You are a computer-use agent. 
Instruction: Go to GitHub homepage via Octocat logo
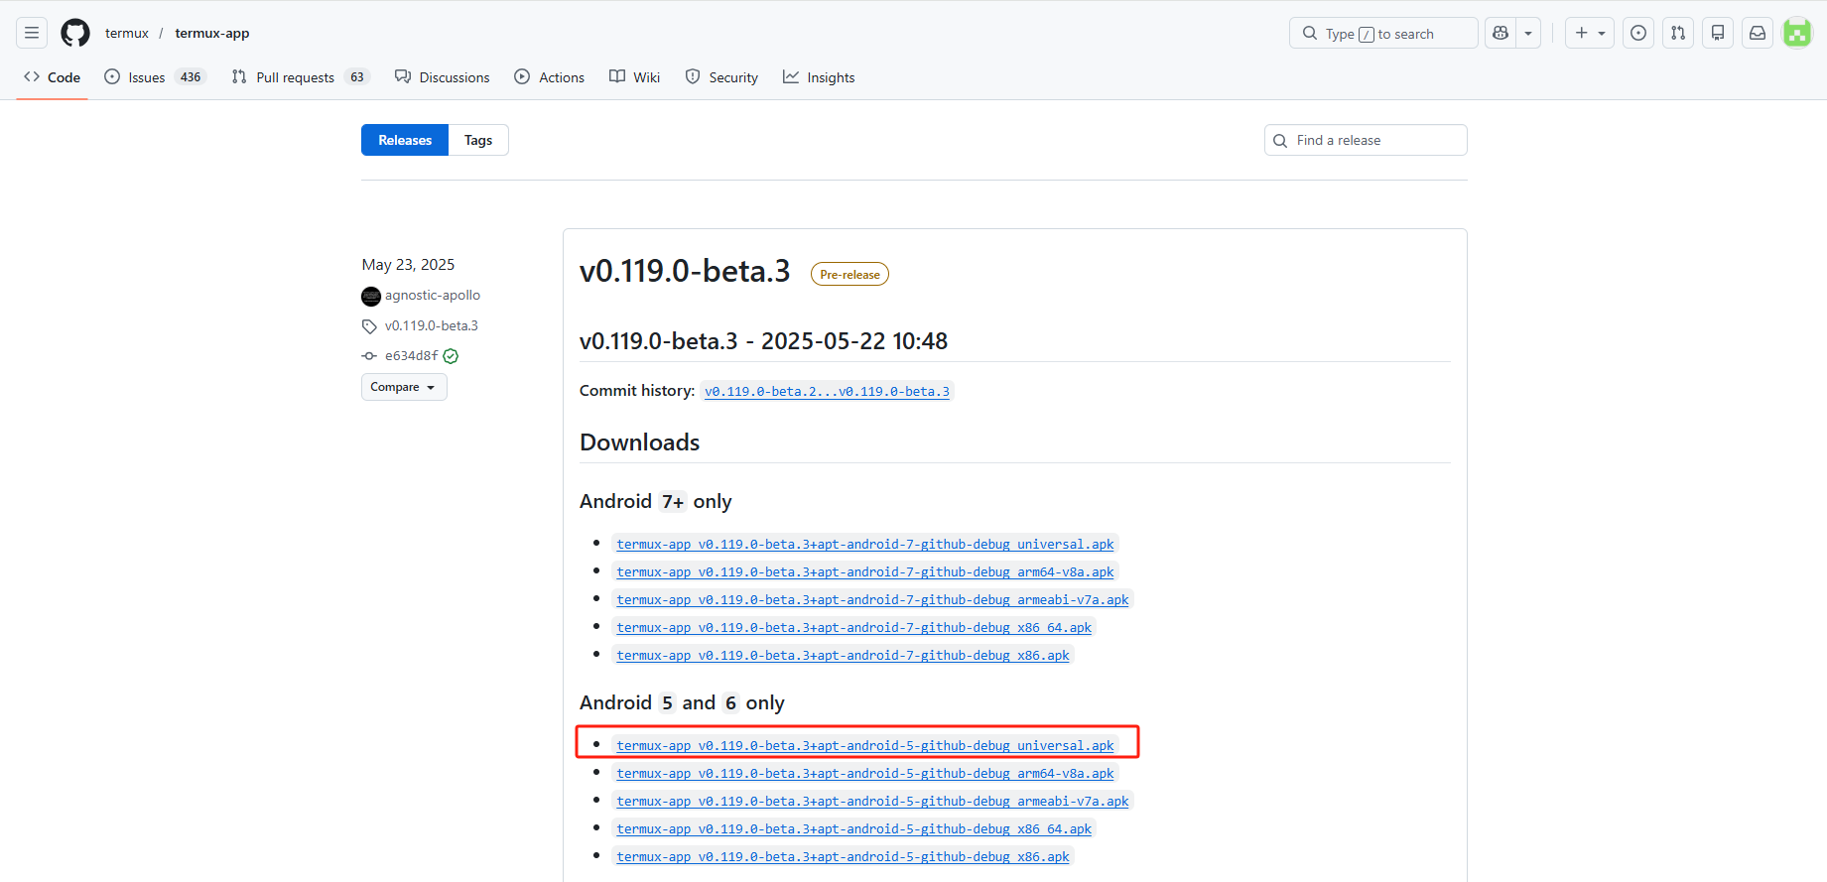tap(75, 33)
